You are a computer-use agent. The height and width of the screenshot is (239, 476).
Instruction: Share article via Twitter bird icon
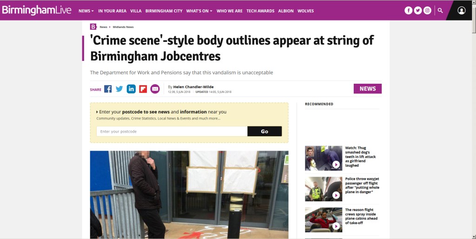(119, 89)
